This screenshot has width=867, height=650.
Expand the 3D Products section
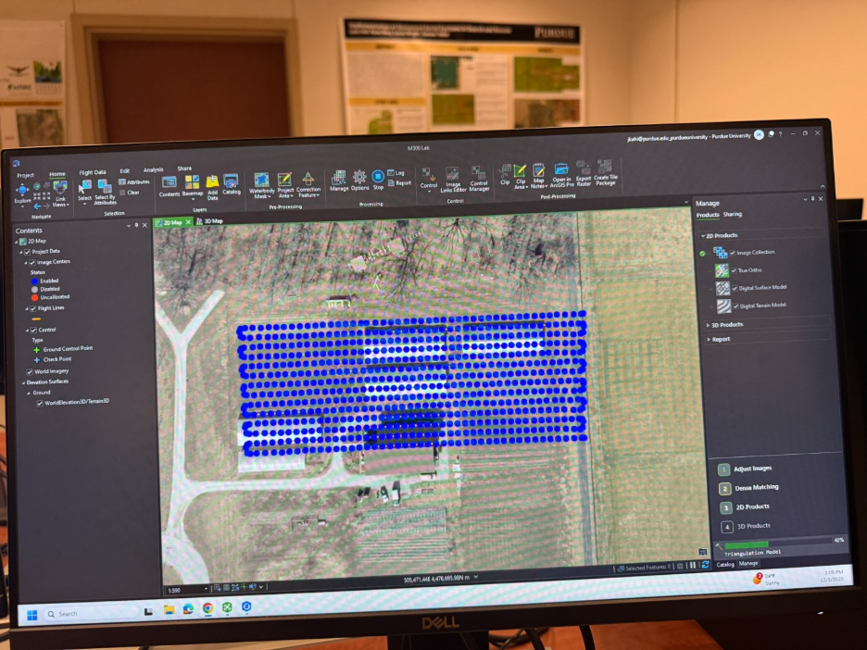[x=709, y=325]
